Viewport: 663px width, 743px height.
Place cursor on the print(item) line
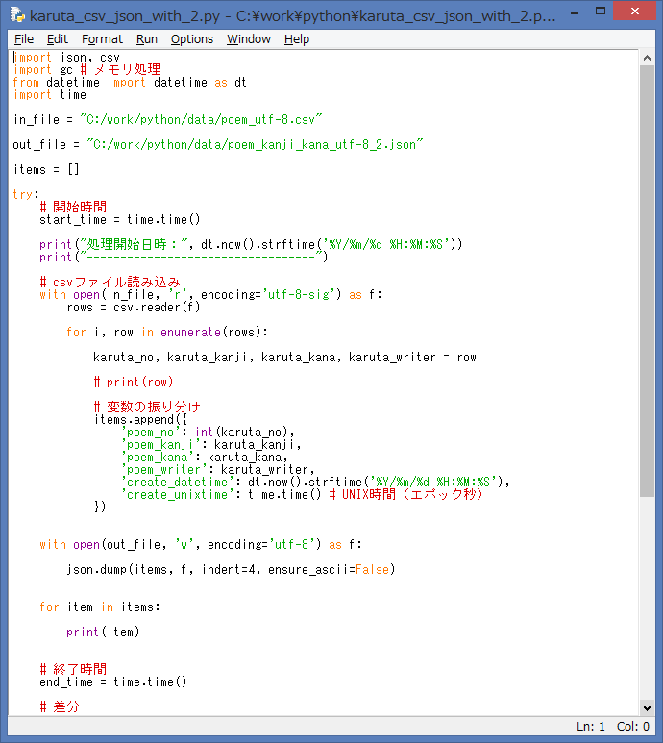click(103, 632)
